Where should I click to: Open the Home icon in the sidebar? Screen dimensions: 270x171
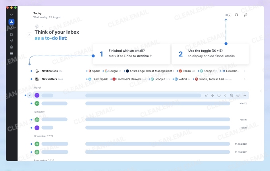(x=12, y=16)
